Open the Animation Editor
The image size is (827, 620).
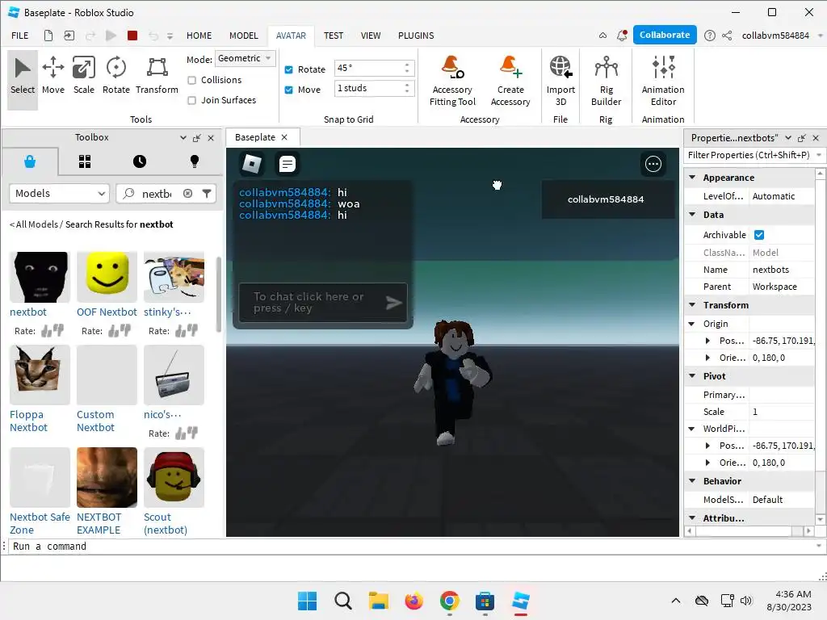tap(663, 81)
